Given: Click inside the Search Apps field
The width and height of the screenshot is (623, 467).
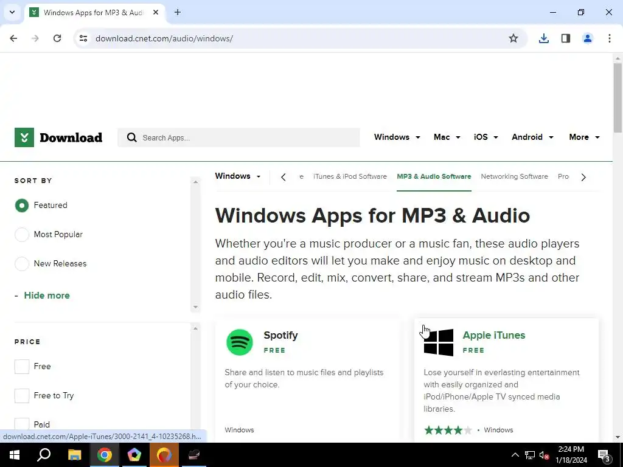Looking at the screenshot, I should [x=238, y=137].
